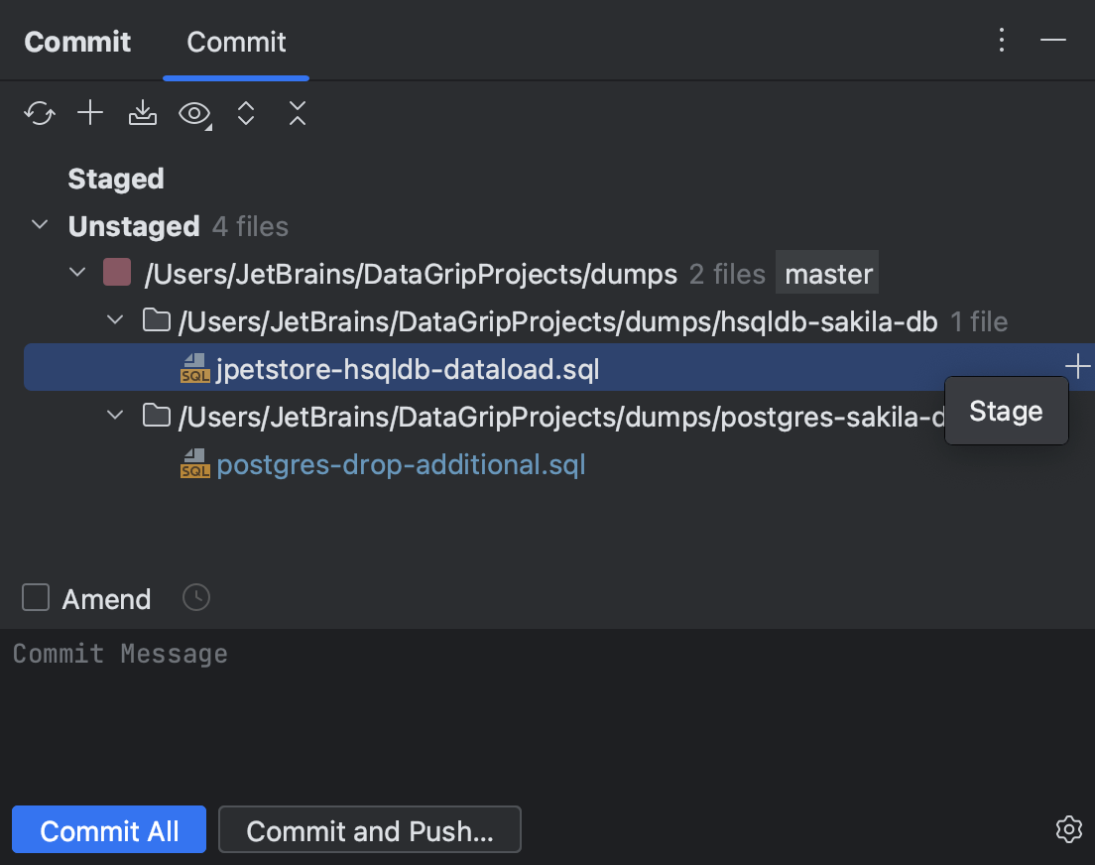Open the vertical ellipsis menu
1095x865 pixels.
coord(1001,41)
